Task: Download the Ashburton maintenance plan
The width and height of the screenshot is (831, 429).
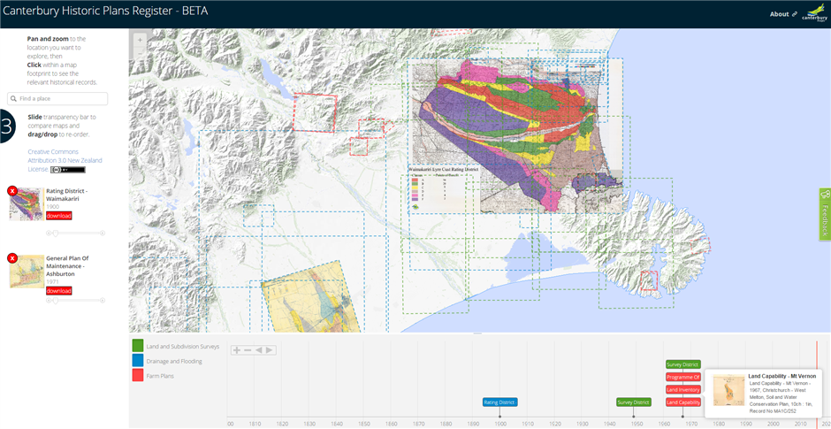Action: tap(58, 291)
